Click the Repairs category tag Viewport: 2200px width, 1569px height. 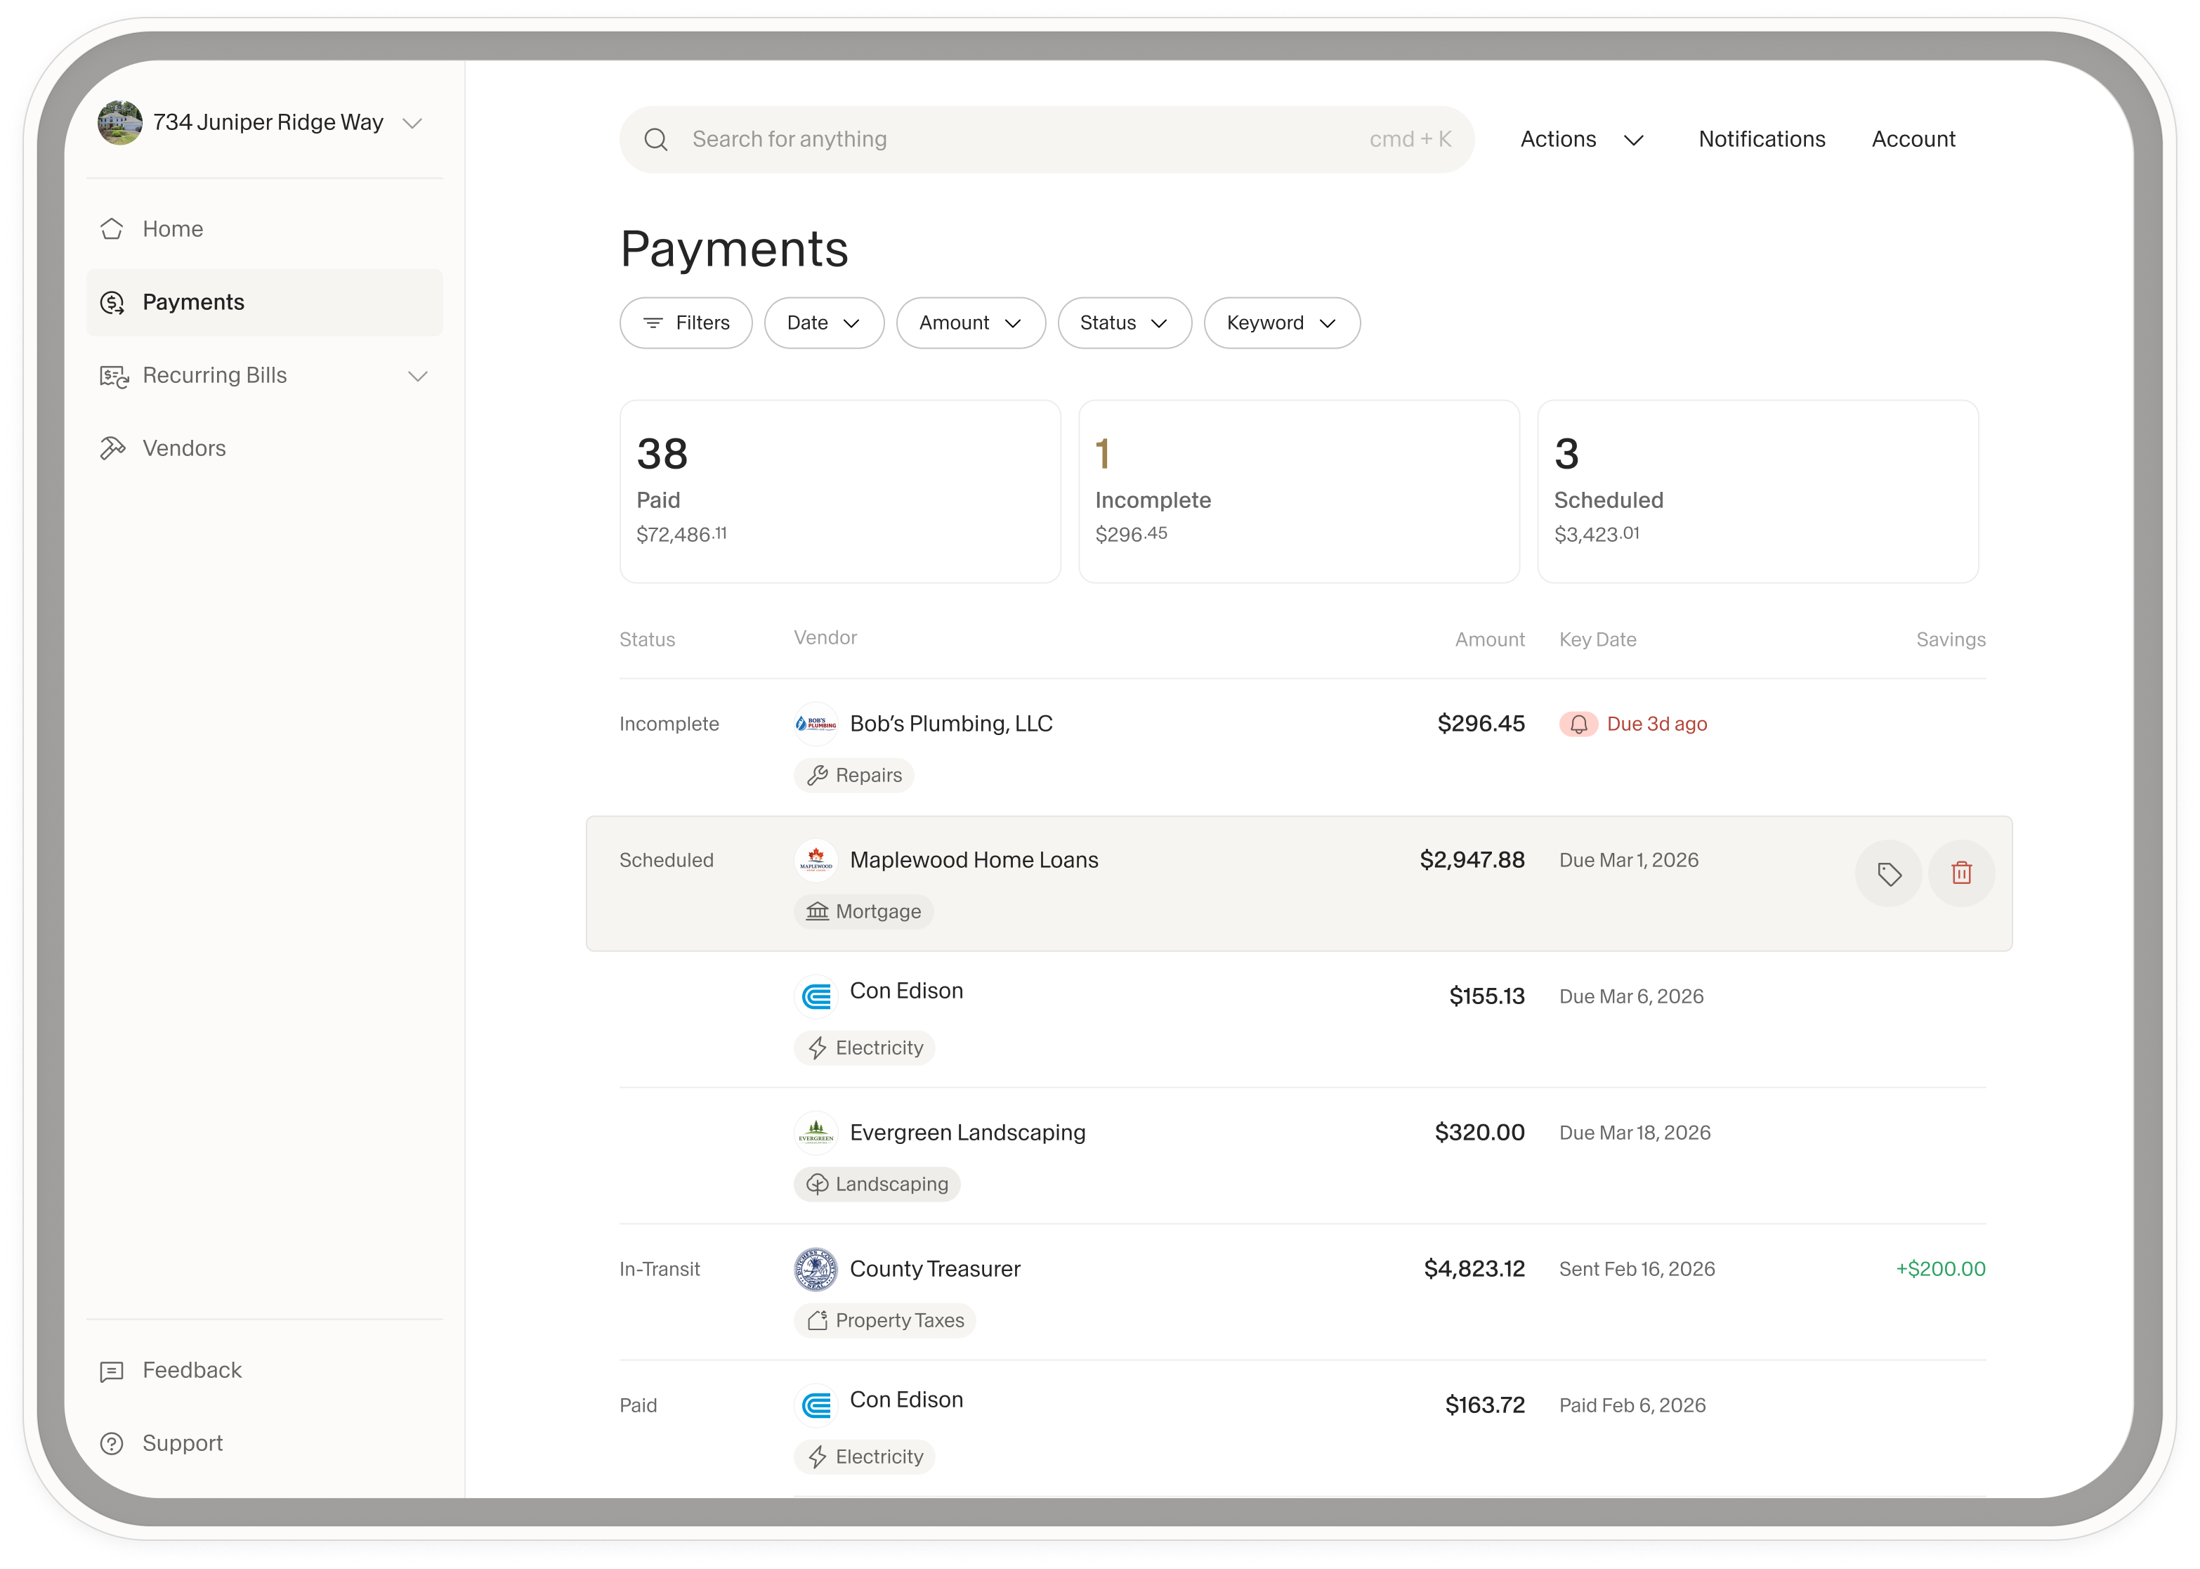click(853, 776)
